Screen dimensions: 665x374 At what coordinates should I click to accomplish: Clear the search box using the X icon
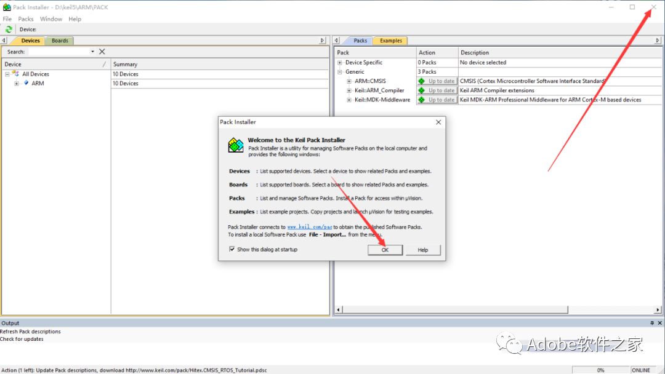(102, 51)
